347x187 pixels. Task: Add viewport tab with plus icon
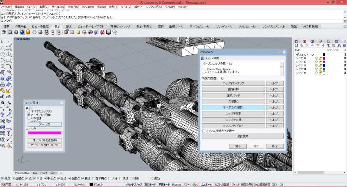61,173
